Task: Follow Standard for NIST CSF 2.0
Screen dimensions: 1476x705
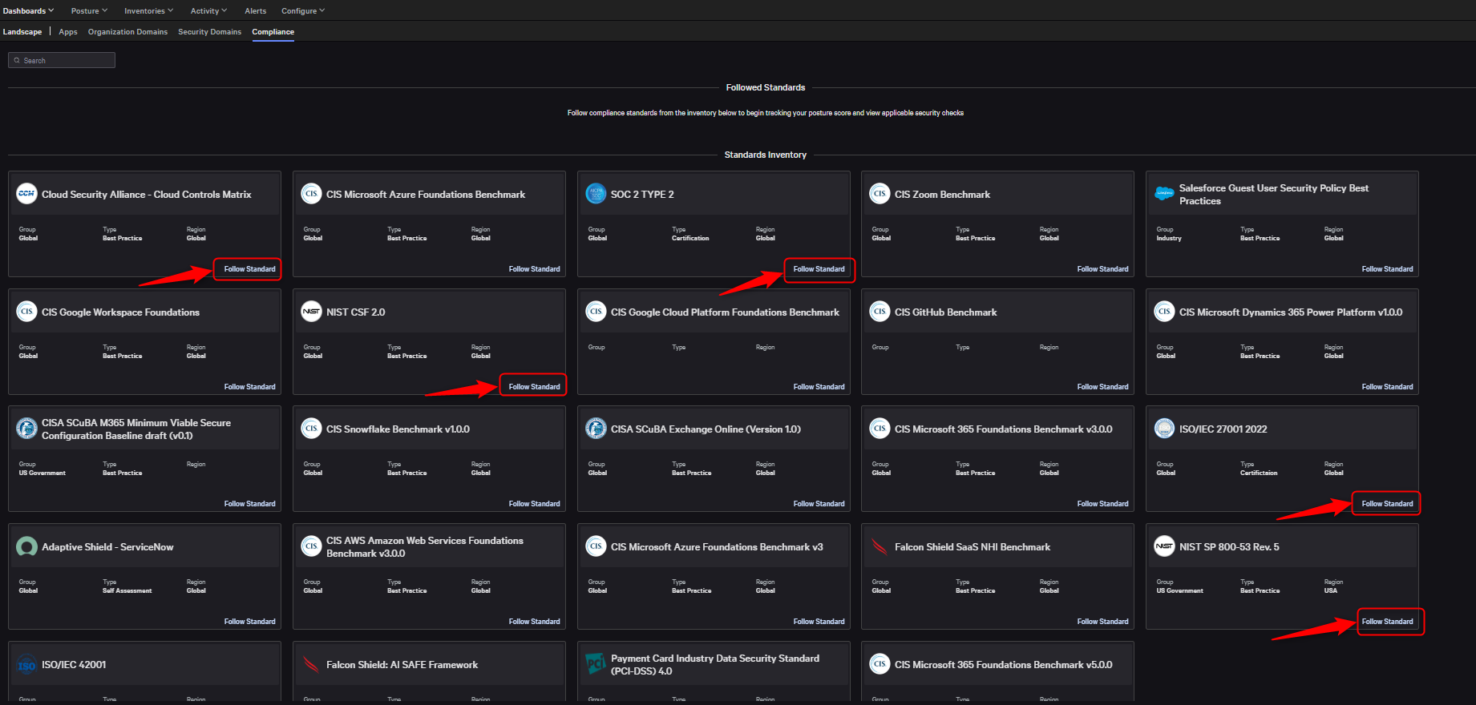Action: (x=534, y=387)
